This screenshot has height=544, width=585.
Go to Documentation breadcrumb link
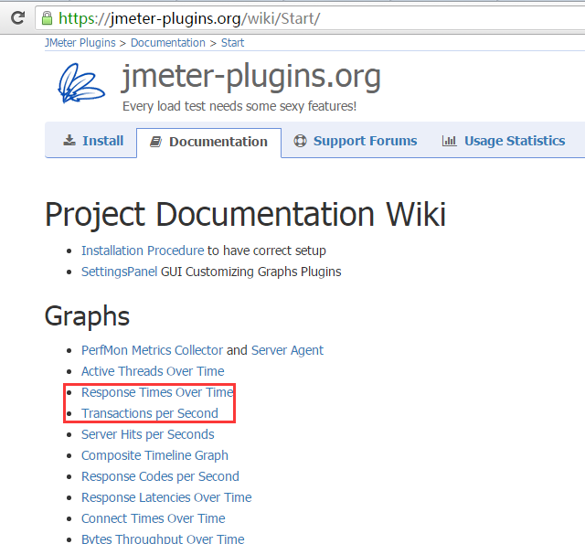[x=168, y=43]
